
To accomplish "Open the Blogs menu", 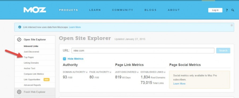I will coord(151,10).
